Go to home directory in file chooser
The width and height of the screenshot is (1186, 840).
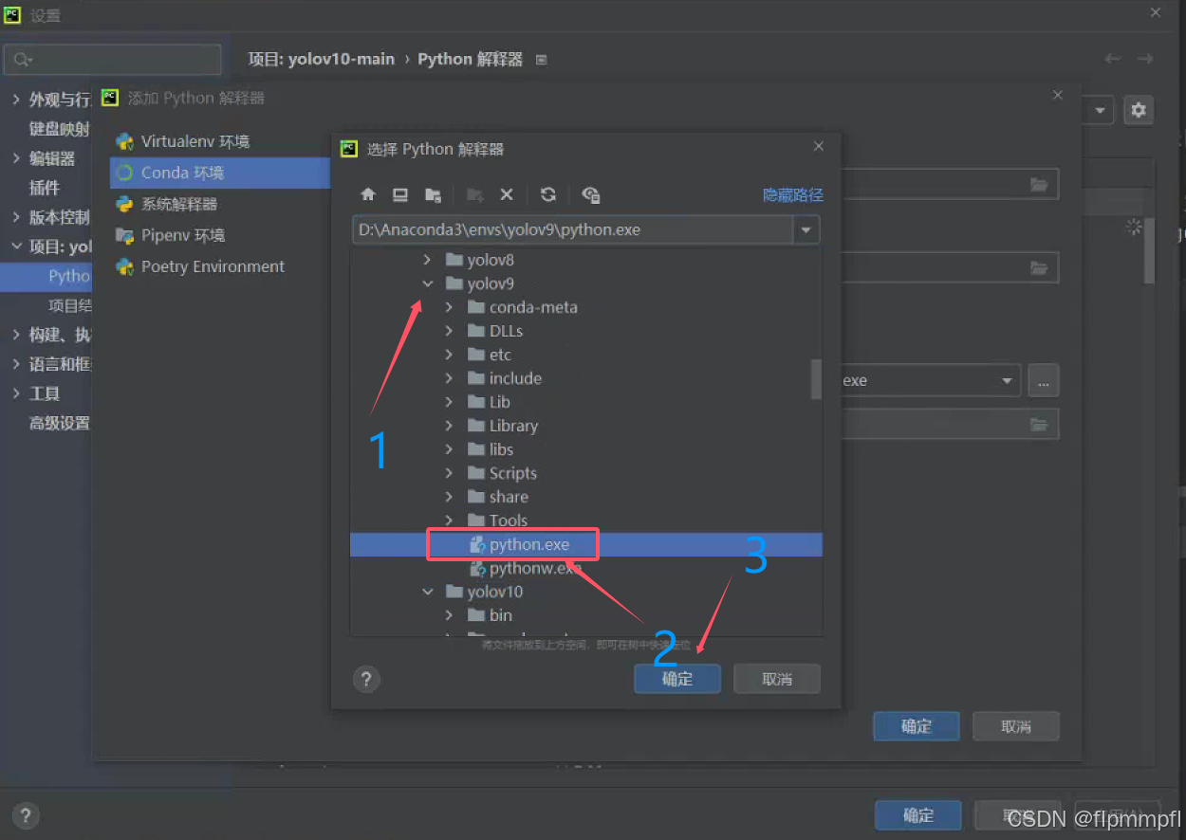(x=368, y=194)
